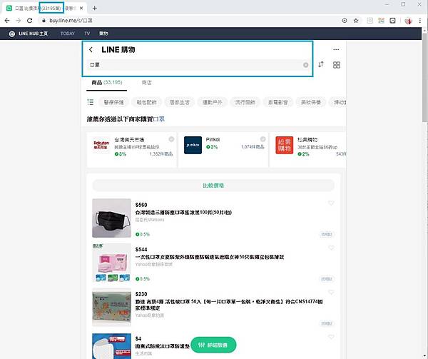Open the TV nav item

point(87,34)
